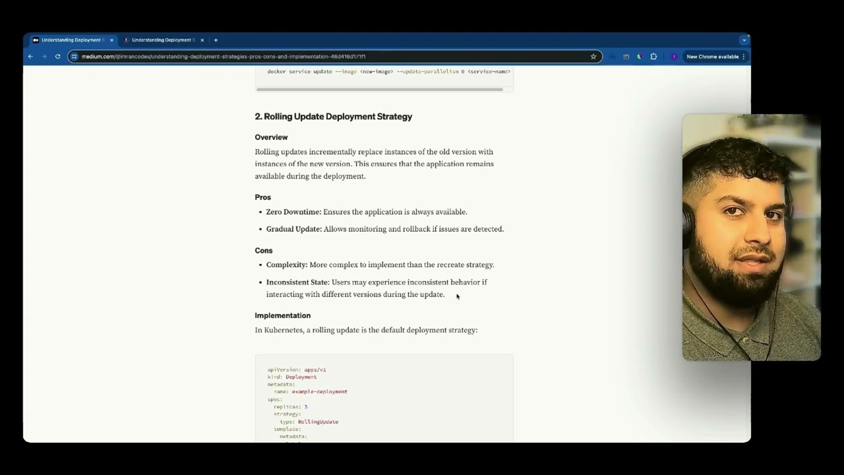This screenshot has width=844, height=475.
Task: Click the docker service update command line
Action: tap(388, 71)
